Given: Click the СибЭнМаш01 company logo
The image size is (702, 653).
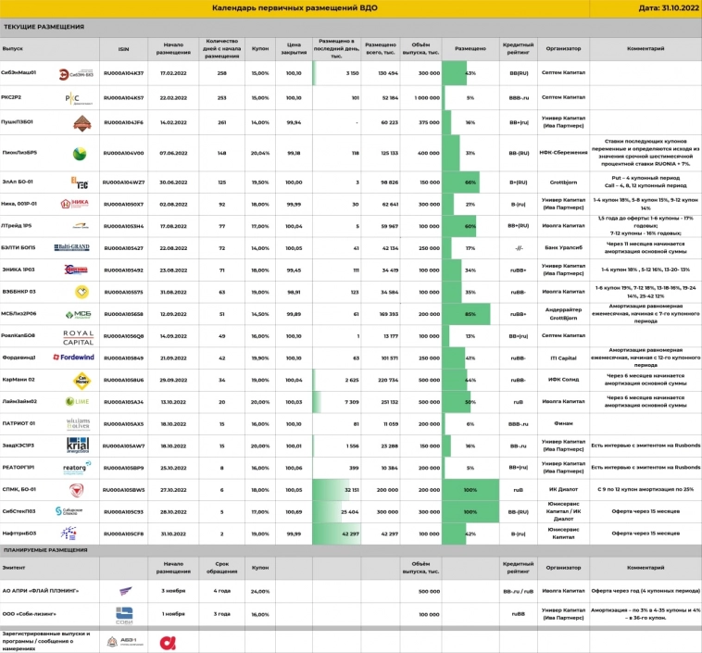Looking at the screenshot, I should point(77,73).
